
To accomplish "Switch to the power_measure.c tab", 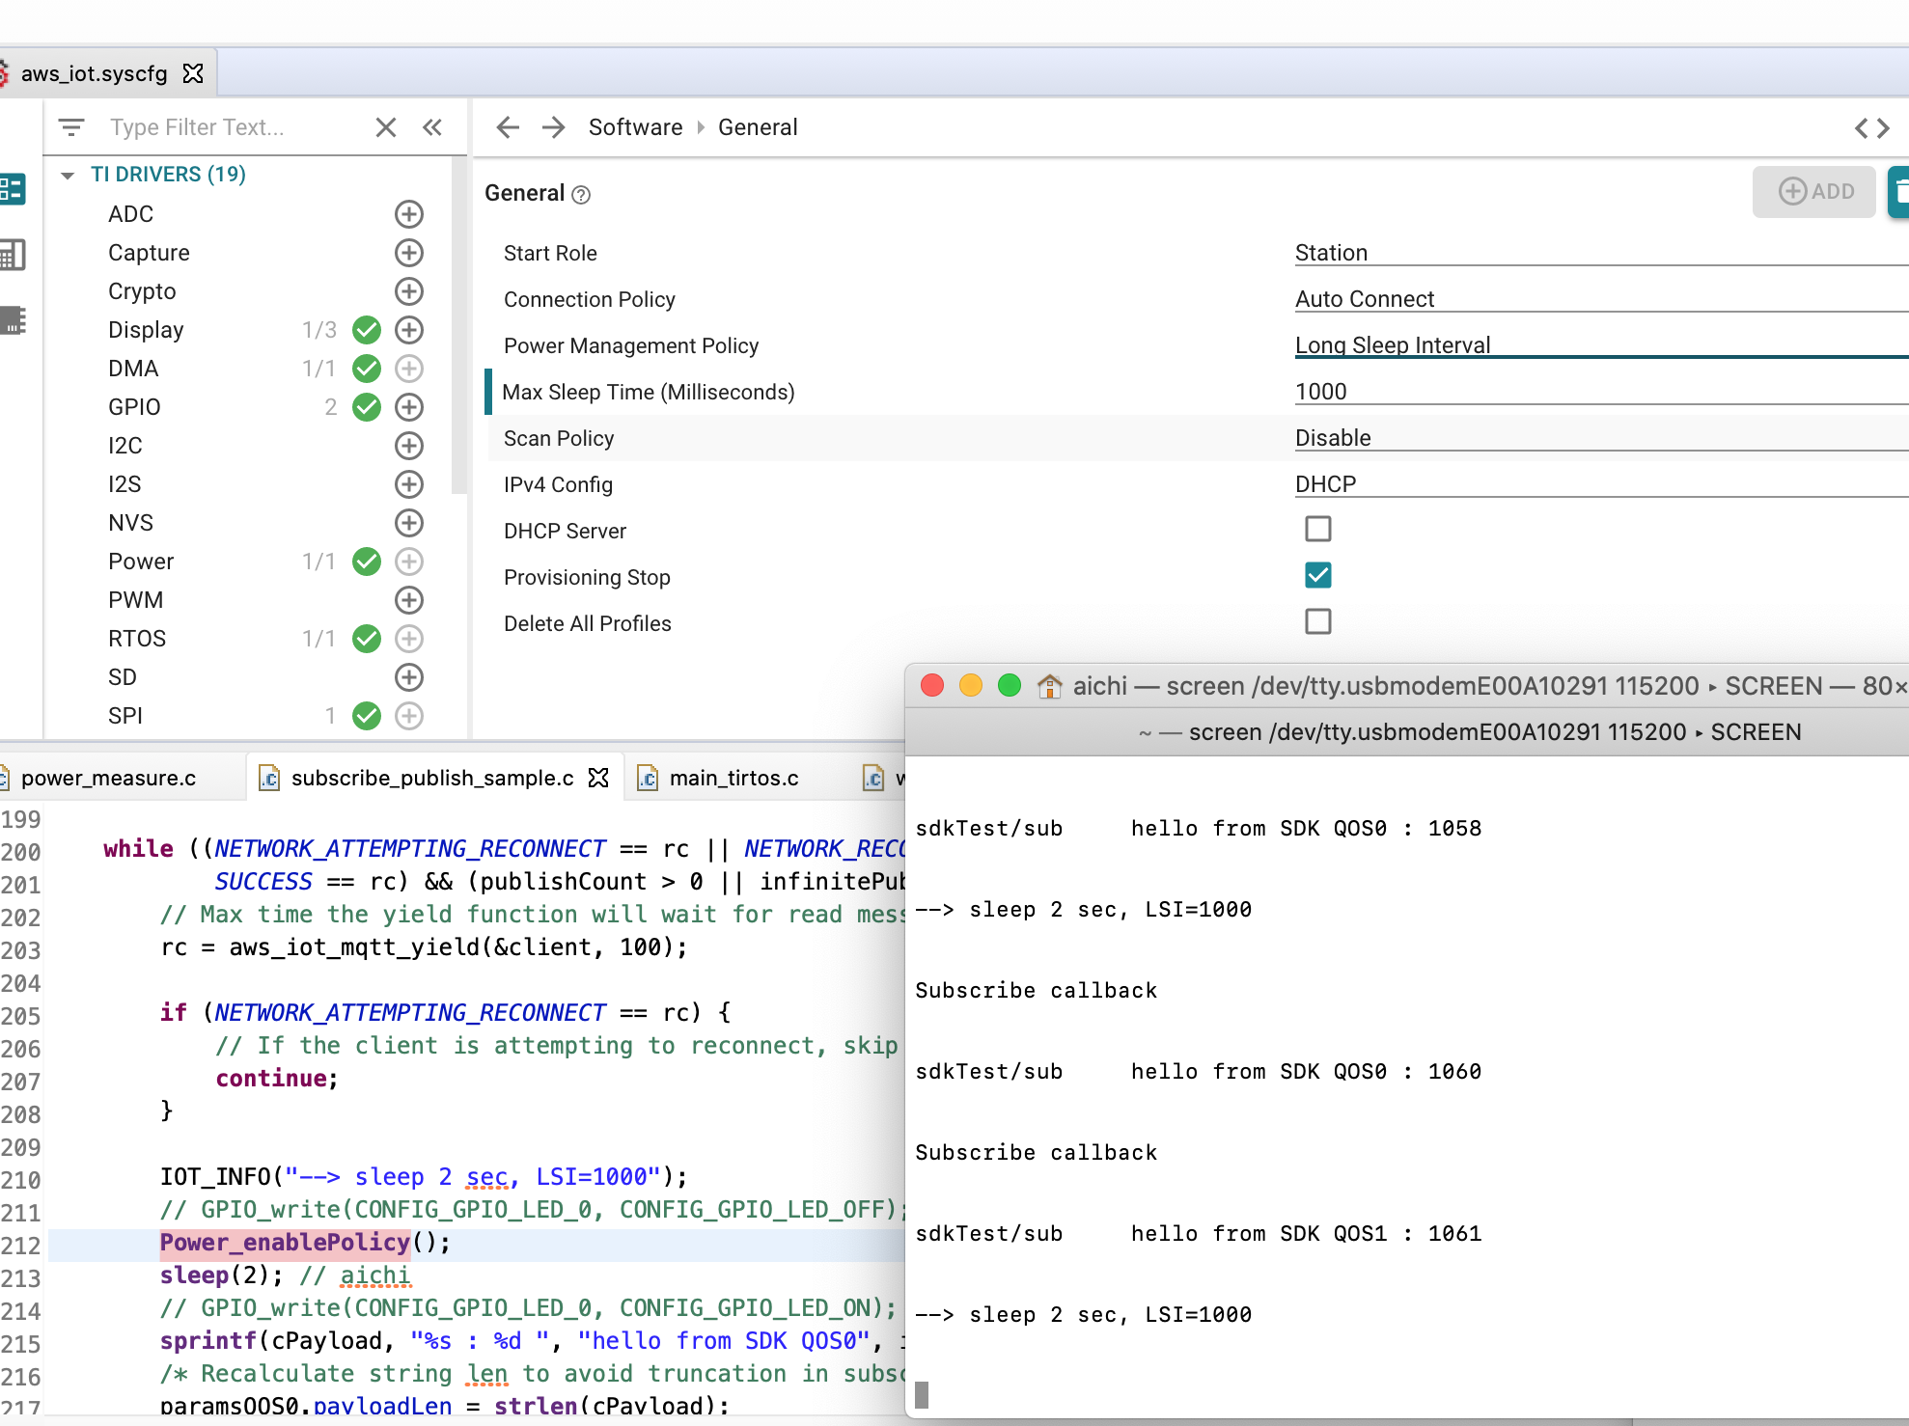I will [108, 778].
